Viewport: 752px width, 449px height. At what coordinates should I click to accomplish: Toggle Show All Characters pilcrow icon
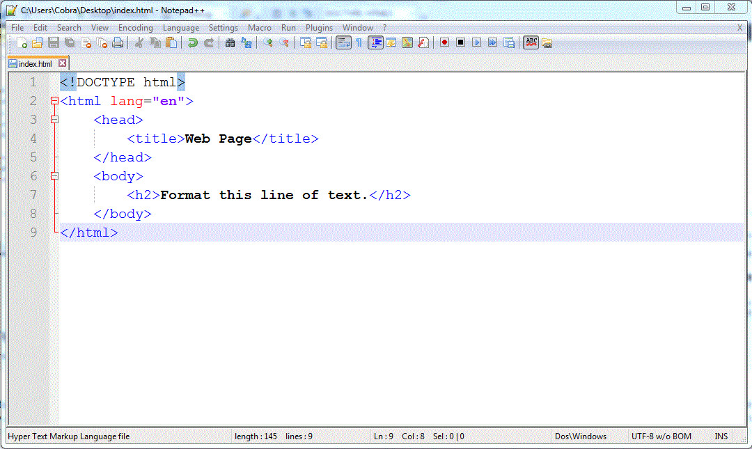[359, 42]
